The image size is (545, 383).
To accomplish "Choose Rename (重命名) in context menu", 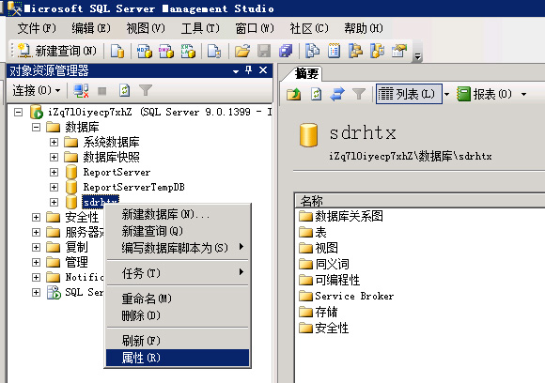I will (178, 299).
